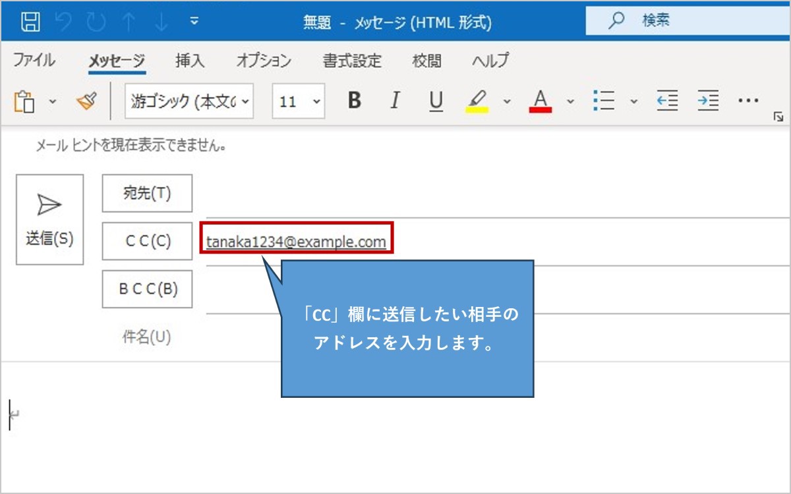
Task: Switch to the 挿入 ribbon tab
Action: (x=191, y=61)
